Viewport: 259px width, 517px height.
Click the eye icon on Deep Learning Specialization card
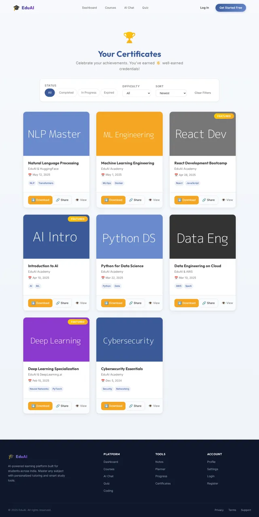[x=77, y=406]
